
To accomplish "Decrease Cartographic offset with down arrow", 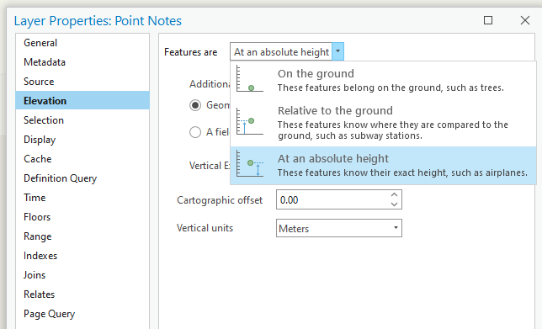I will tap(394, 204).
